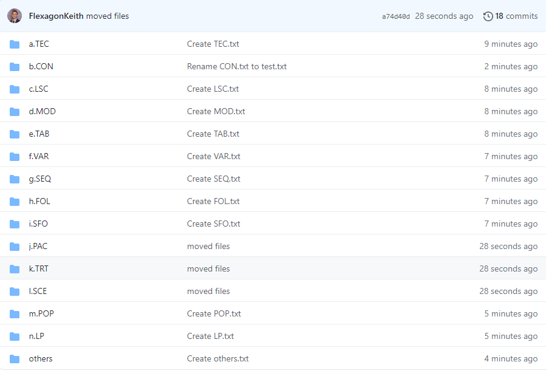Open the a.TEC folder
This screenshot has height=376, width=546.
[x=39, y=44]
